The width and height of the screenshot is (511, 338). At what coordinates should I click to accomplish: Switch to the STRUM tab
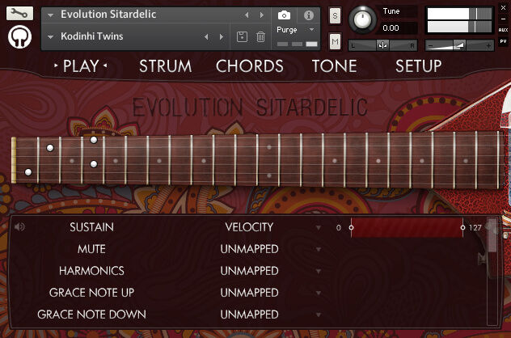click(x=166, y=66)
